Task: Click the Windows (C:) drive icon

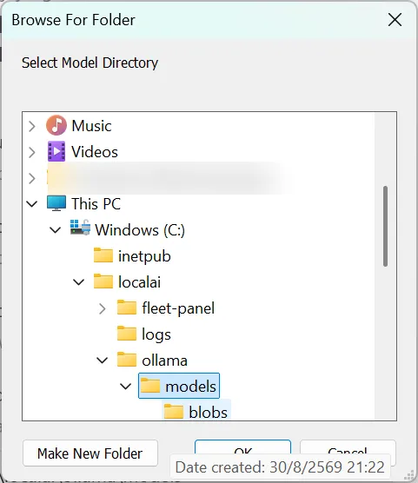Action: pyautogui.click(x=80, y=228)
